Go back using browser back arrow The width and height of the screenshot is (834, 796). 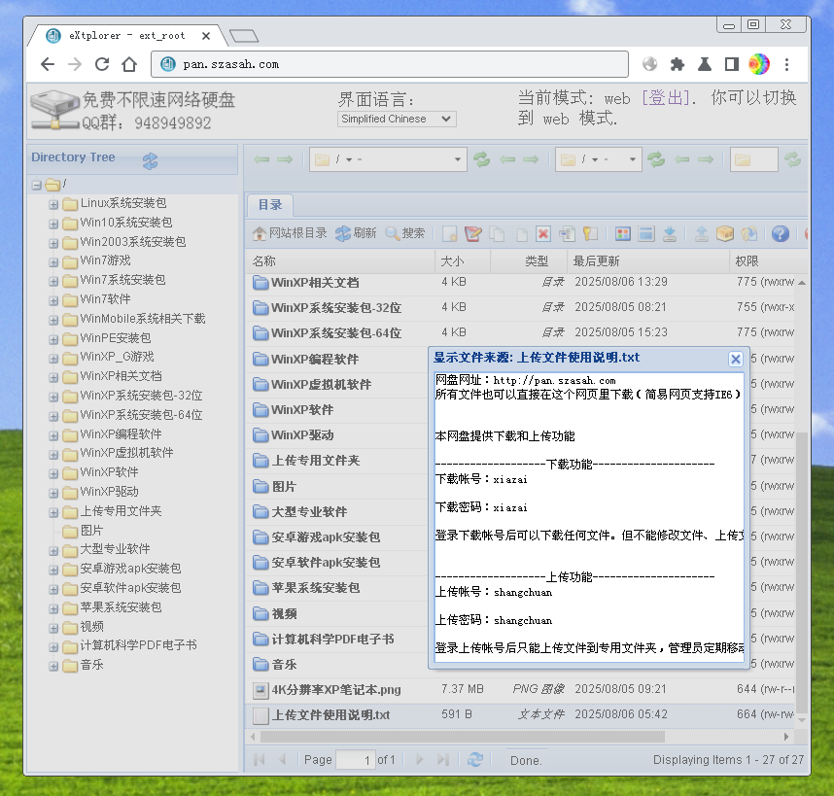48,64
